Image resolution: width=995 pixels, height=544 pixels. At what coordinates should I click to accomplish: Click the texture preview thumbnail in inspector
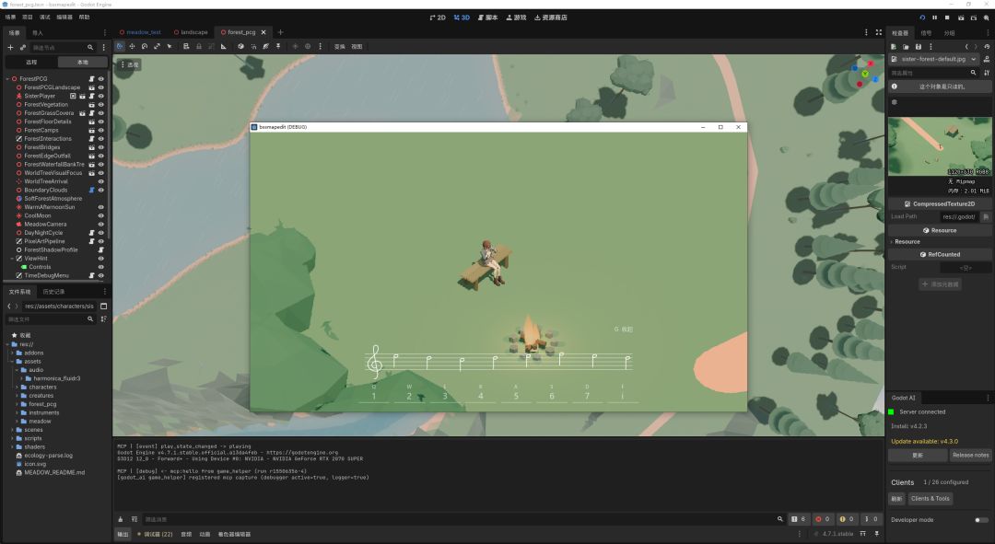tap(939, 146)
